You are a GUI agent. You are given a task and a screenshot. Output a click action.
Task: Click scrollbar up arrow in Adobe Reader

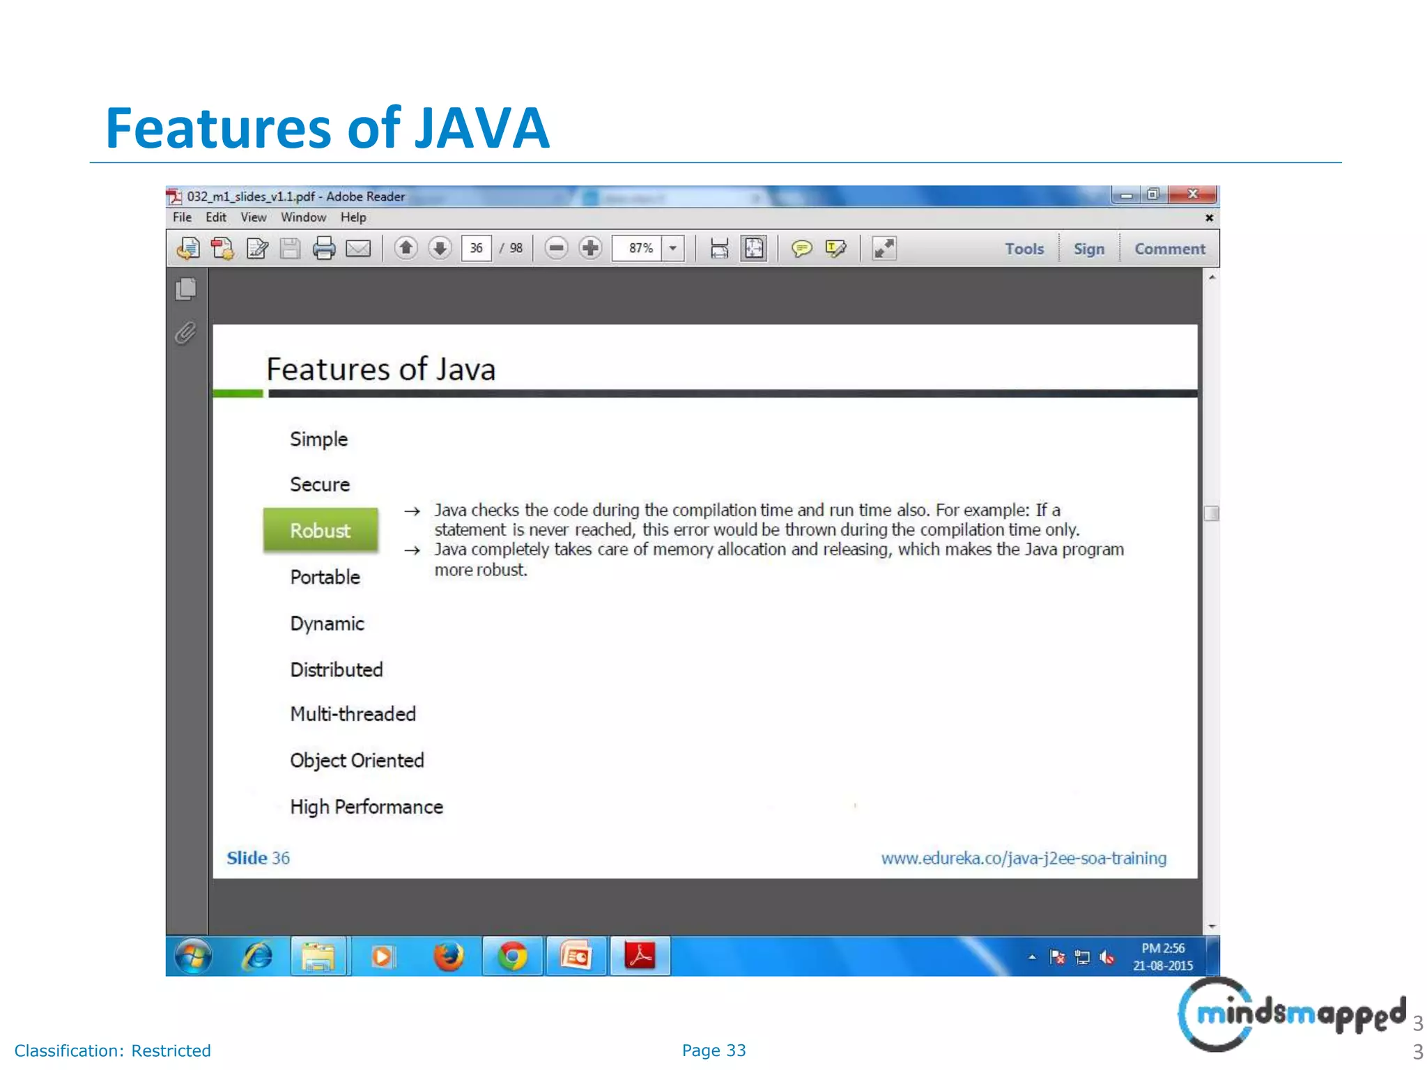coord(1212,277)
